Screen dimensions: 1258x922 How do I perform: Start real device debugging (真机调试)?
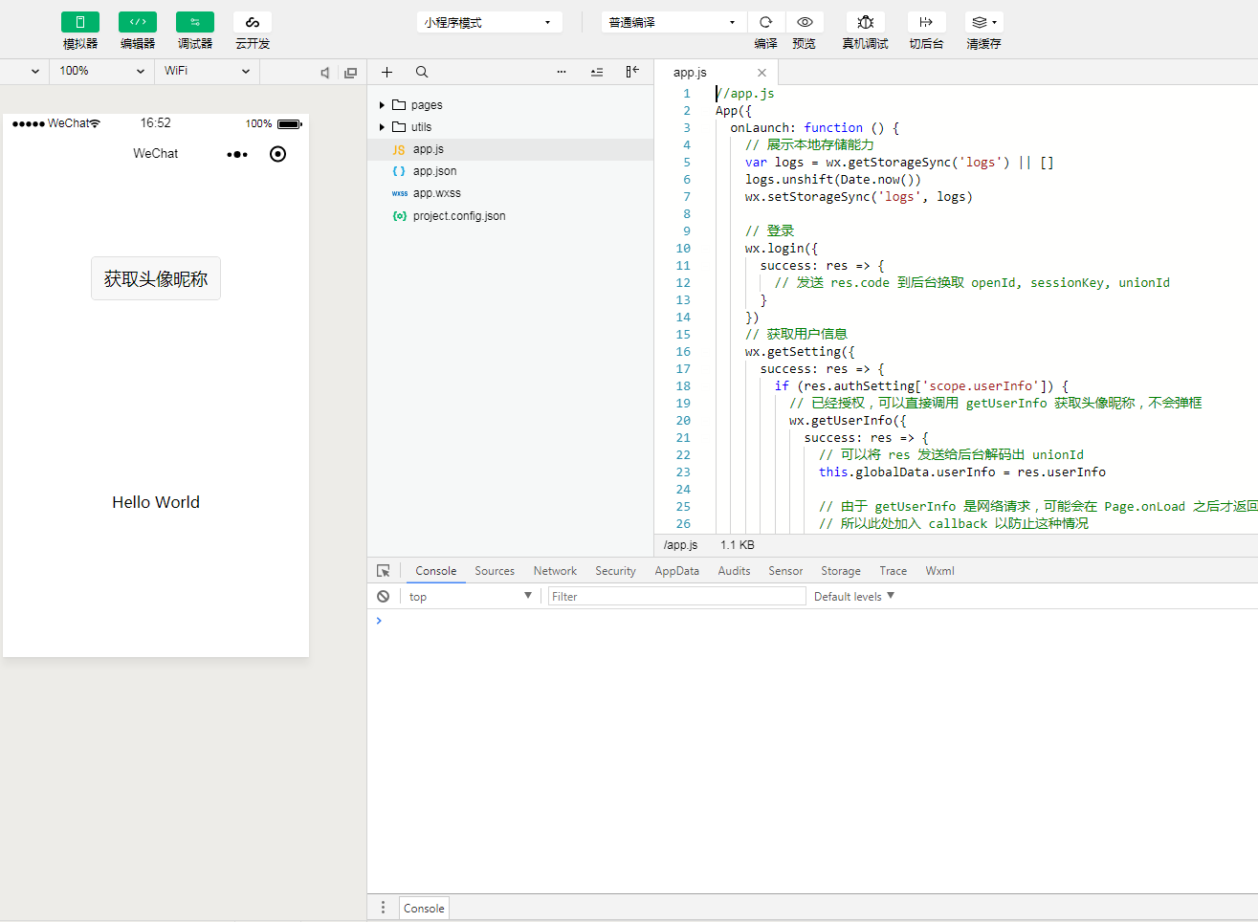point(866,22)
